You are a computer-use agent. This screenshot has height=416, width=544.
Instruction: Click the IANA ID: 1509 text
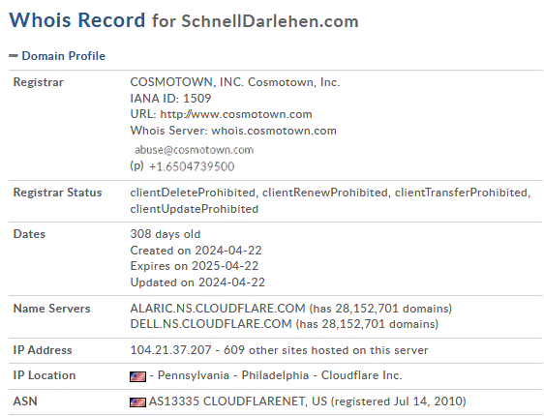[x=170, y=99]
